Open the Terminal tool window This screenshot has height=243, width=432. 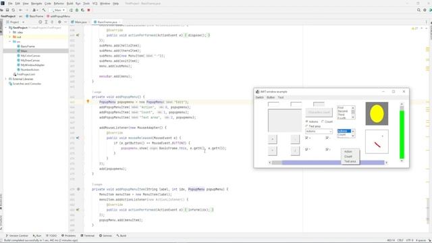tap(87, 236)
